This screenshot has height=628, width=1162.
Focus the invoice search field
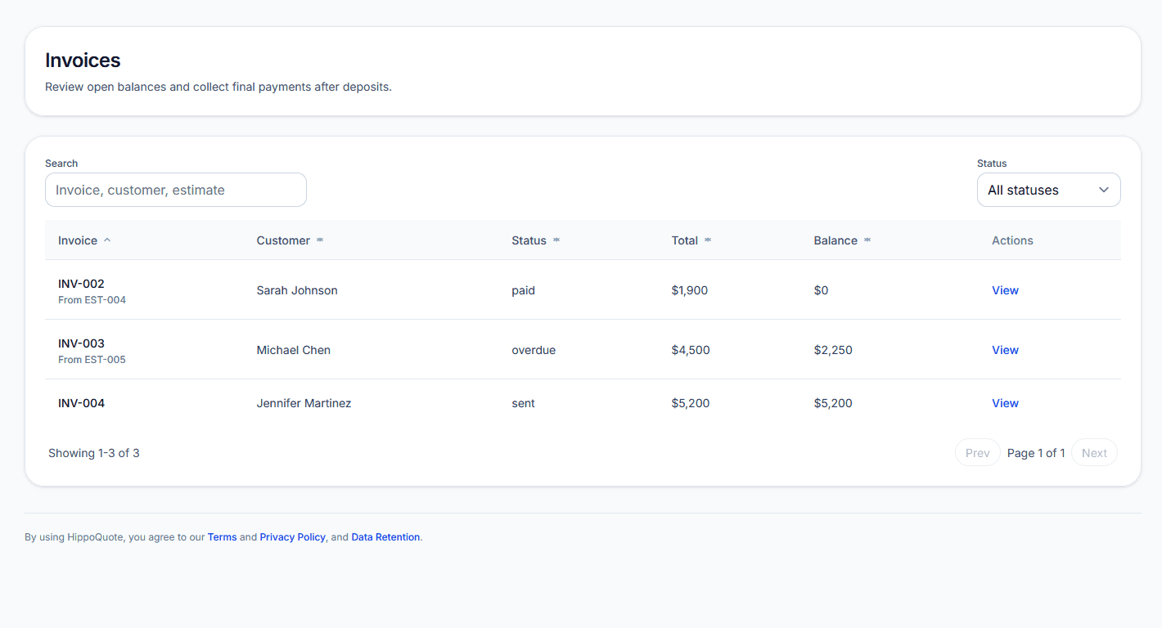(x=176, y=190)
